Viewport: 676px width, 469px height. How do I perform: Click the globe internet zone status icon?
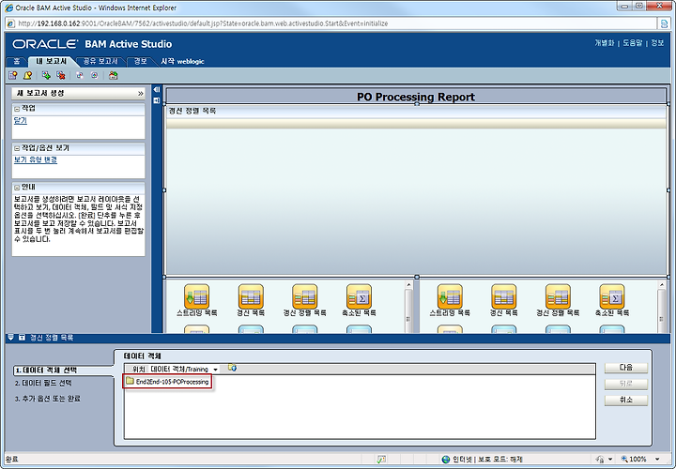pos(446,459)
